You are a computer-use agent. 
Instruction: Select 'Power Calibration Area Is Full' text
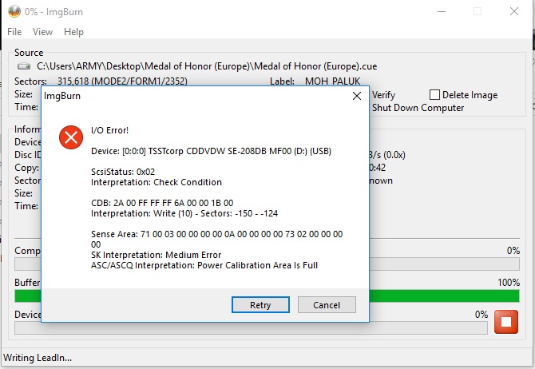coord(258,266)
